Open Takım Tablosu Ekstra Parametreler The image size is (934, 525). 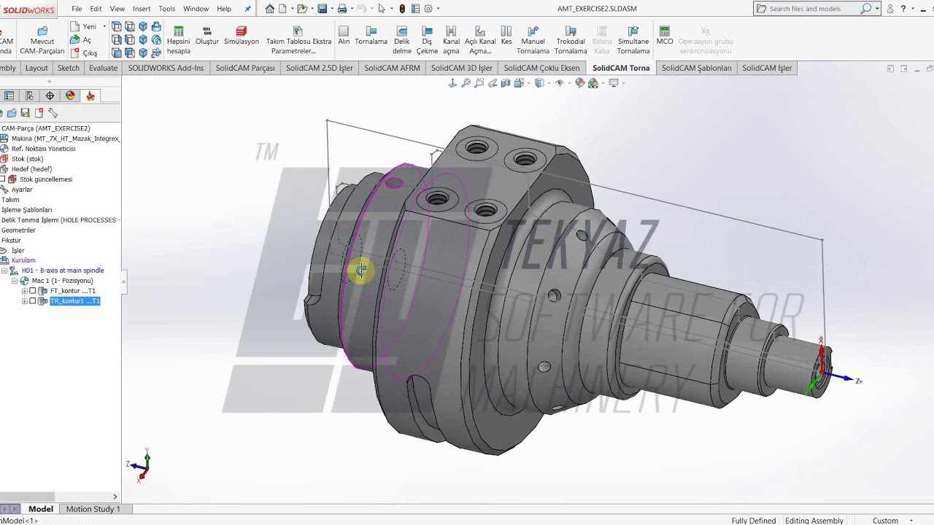point(298,41)
